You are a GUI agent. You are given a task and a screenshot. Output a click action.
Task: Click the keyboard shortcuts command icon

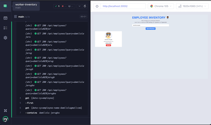5,111
